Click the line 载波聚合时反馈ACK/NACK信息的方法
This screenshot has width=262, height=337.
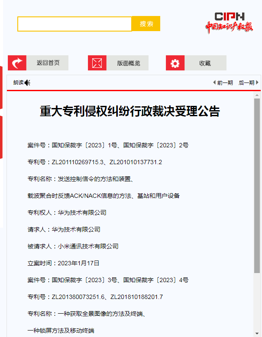pos(104,196)
